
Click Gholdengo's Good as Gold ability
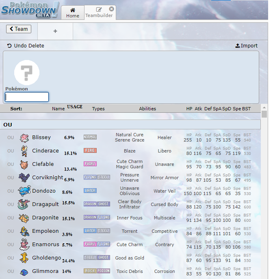[130, 258]
